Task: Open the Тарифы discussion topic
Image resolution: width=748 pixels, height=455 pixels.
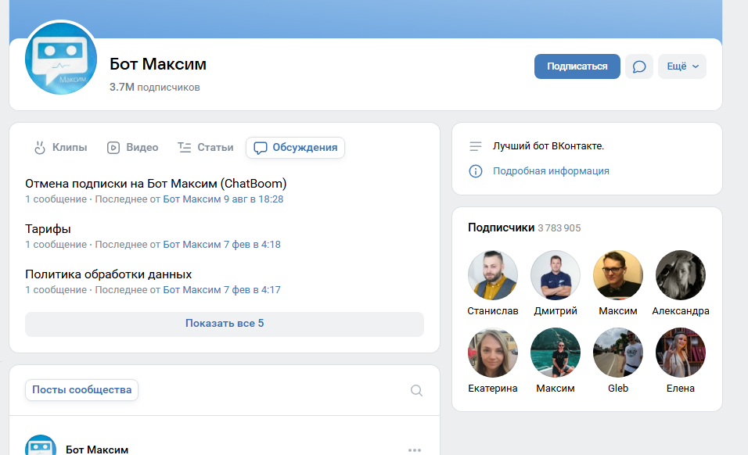Action: coord(48,229)
